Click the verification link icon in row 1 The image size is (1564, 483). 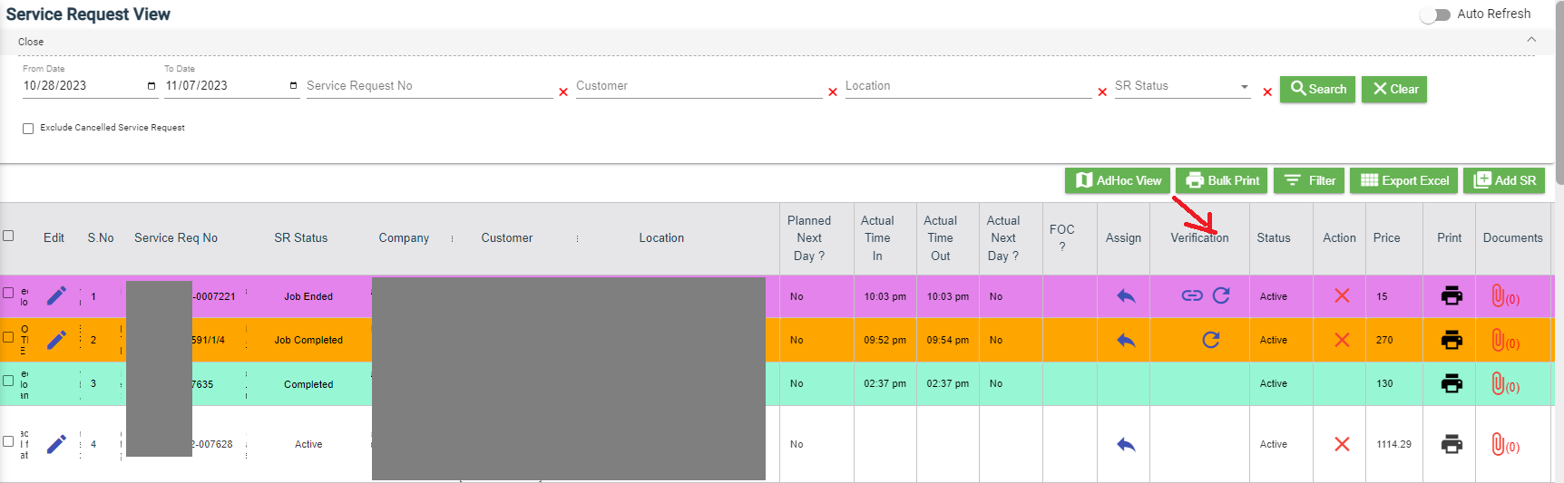click(1191, 295)
